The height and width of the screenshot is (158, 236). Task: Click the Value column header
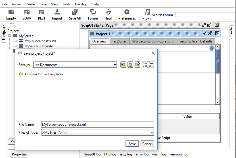point(187,116)
